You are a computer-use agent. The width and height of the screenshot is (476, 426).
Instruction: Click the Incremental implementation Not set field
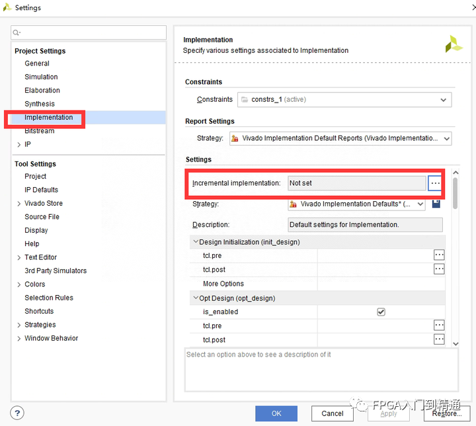(357, 183)
